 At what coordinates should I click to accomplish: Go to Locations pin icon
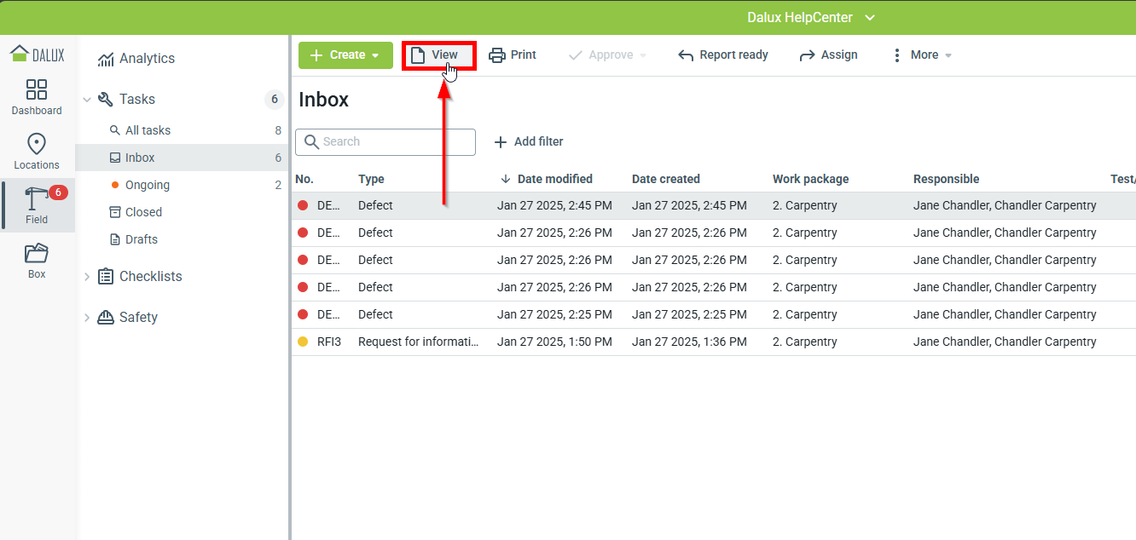click(37, 144)
